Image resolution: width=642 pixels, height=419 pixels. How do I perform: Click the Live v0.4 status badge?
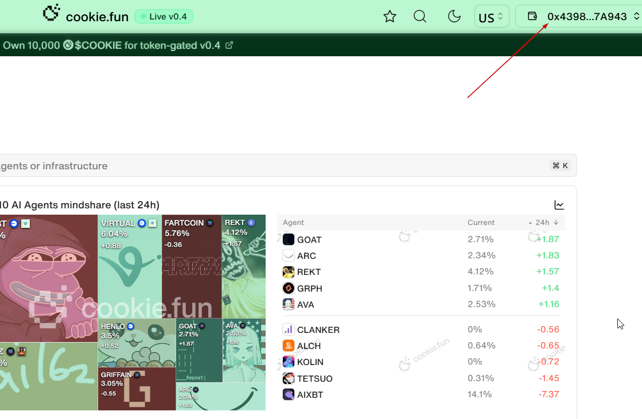click(164, 17)
